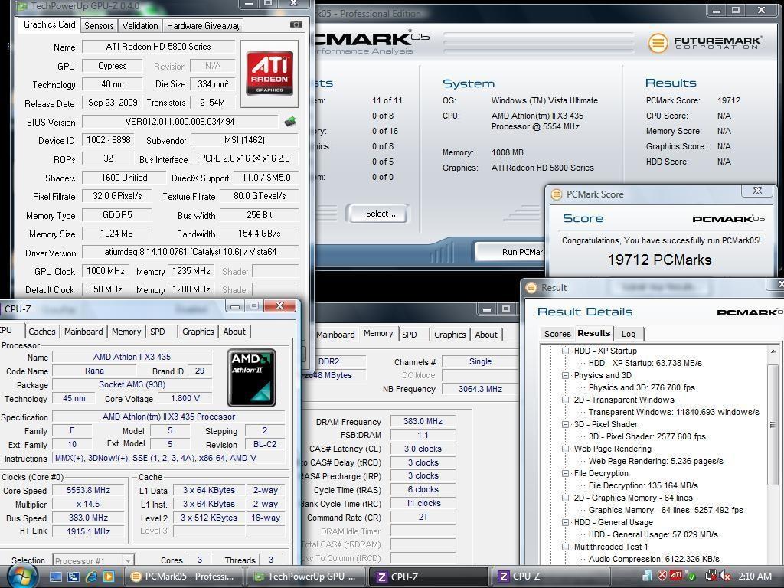784x588 pixels.
Task: Switch to the second CPU-Z taskbar button
Action: (x=550, y=577)
